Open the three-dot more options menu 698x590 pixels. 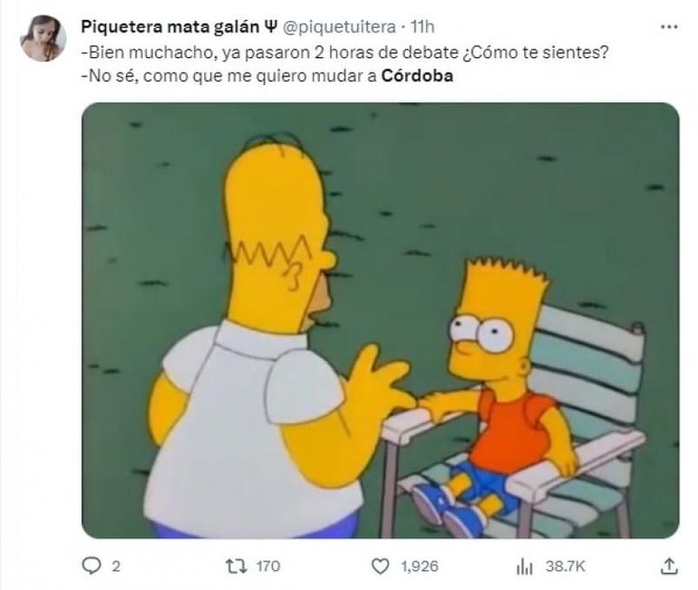[669, 27]
